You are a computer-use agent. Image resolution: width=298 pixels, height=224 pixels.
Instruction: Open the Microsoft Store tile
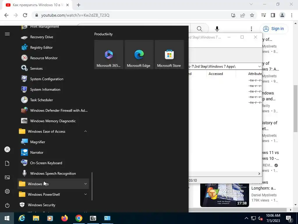click(x=169, y=55)
